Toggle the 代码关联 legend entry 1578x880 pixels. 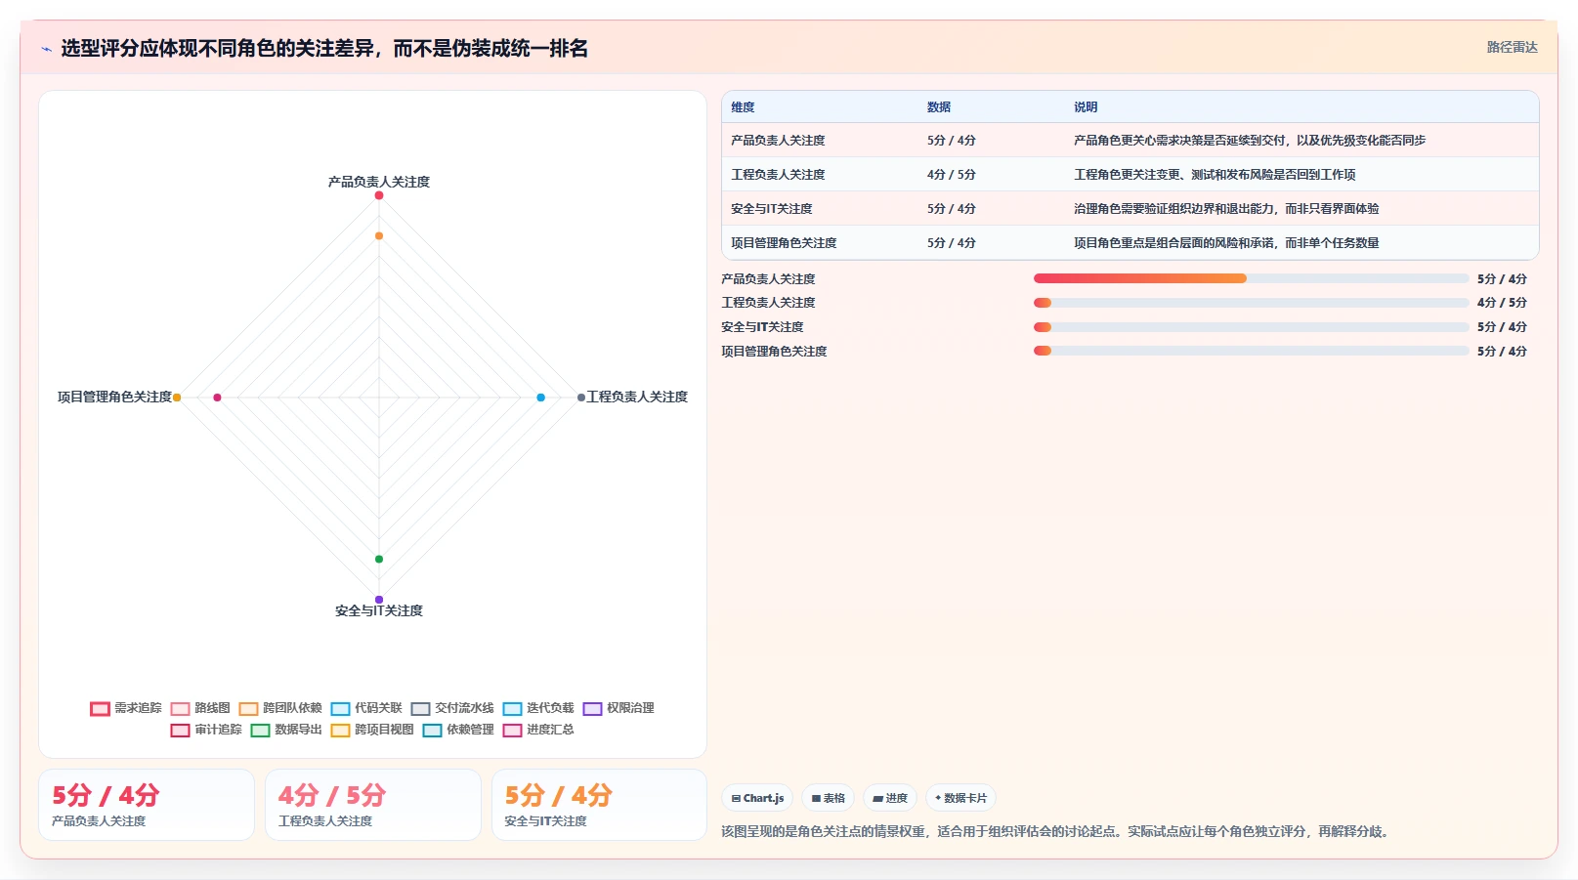click(x=366, y=708)
